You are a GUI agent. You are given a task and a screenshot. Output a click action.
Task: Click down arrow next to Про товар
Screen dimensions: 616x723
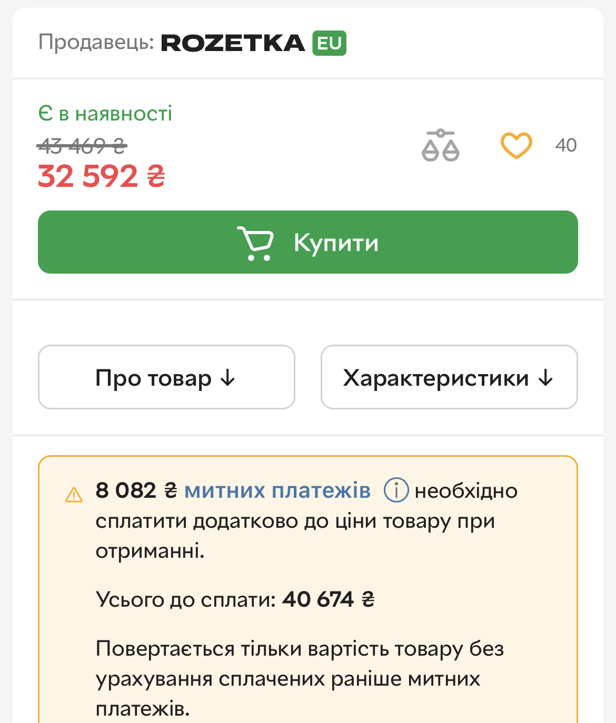click(227, 377)
